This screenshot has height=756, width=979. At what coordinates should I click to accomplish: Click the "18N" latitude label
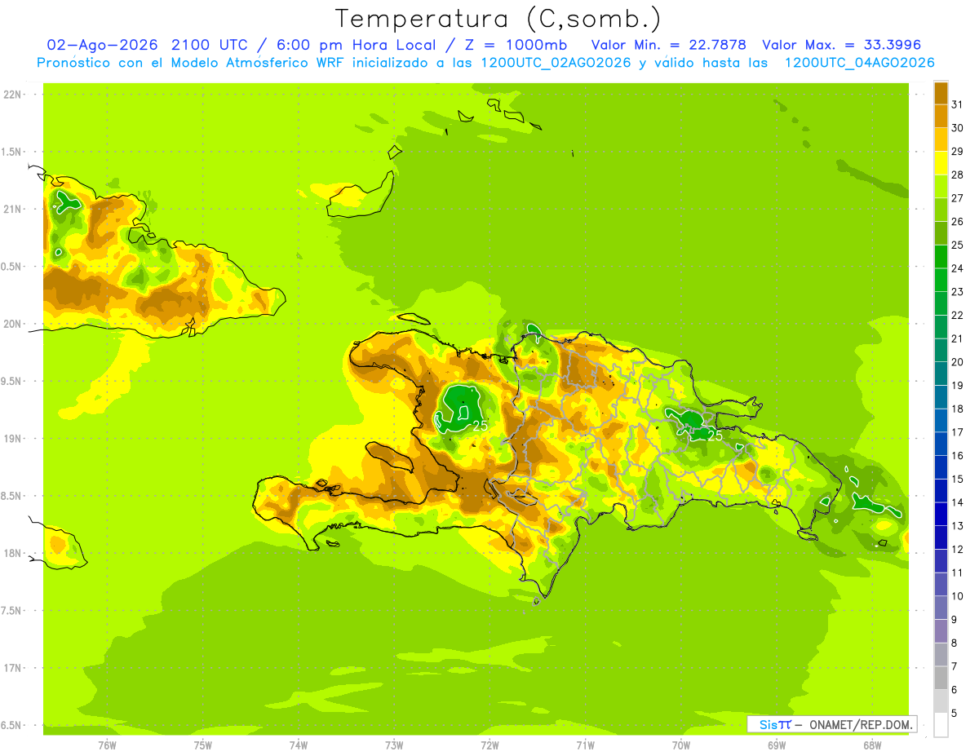[x=11, y=553]
